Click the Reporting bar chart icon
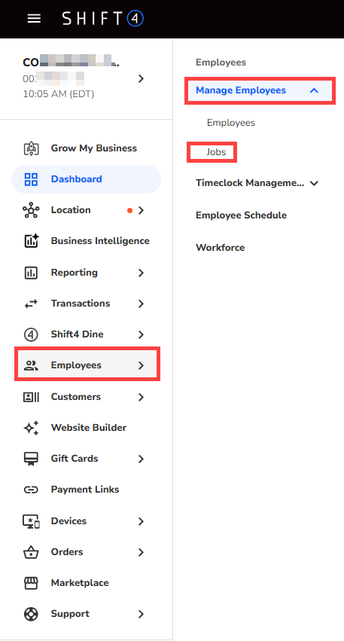The width and height of the screenshot is (344, 641). point(31,273)
